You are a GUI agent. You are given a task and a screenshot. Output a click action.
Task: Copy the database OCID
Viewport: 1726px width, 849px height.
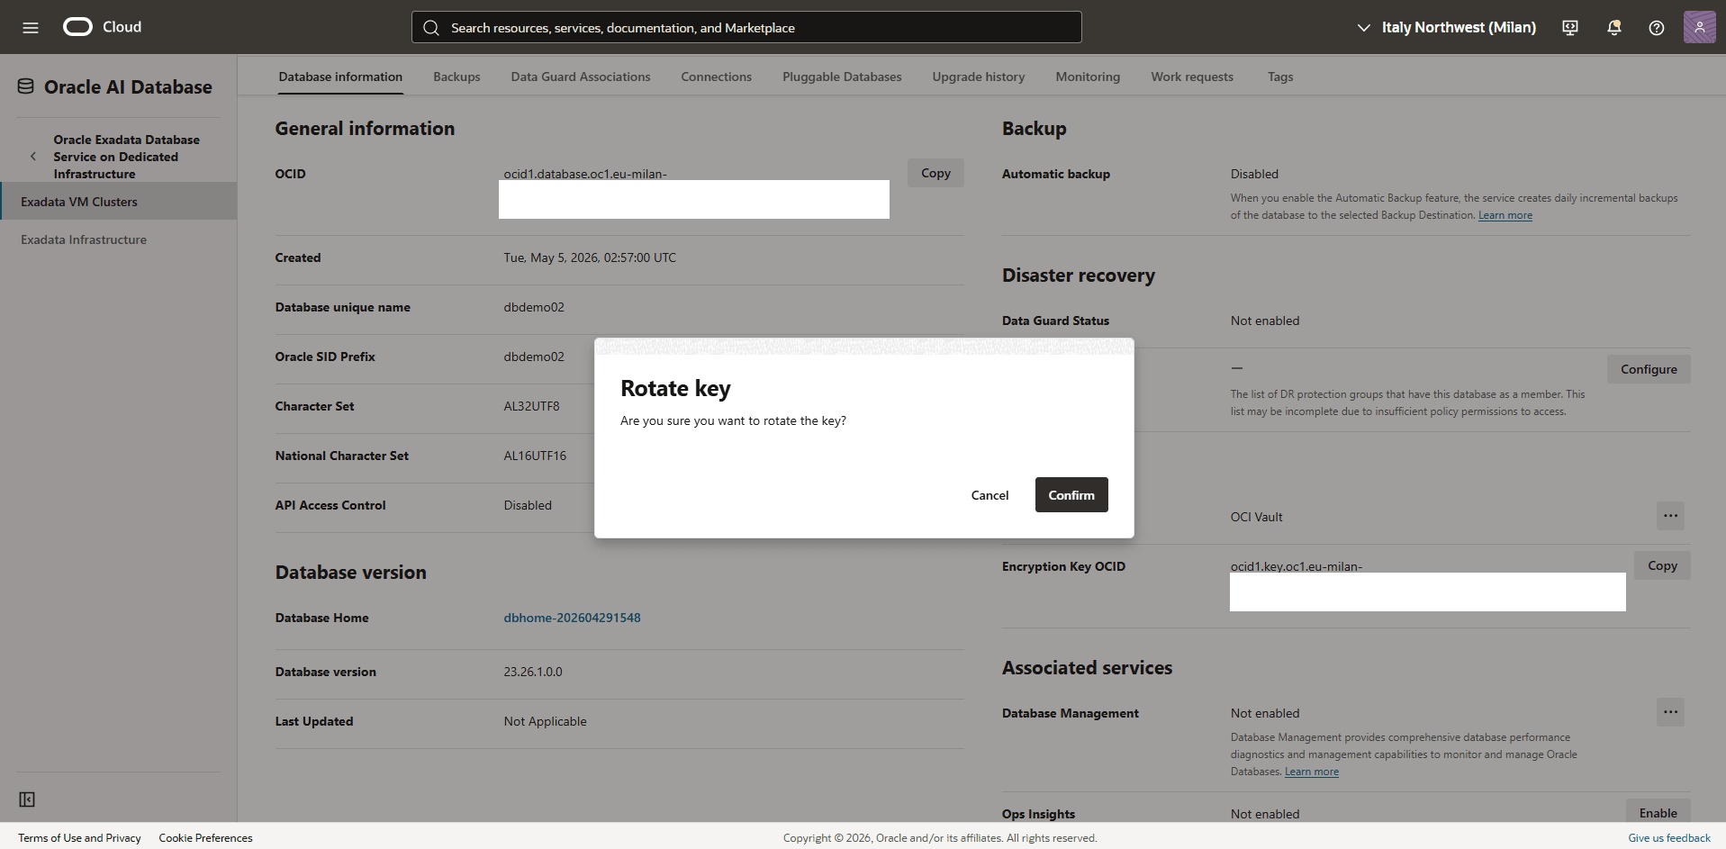[935, 173]
